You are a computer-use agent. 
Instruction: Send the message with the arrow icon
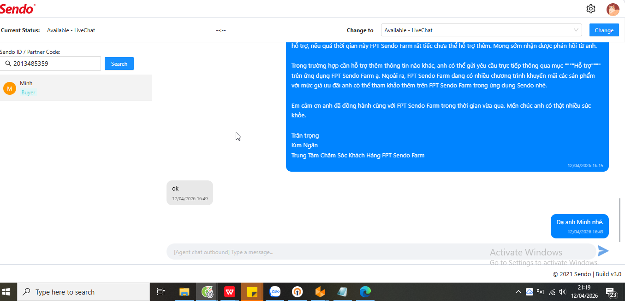603,251
